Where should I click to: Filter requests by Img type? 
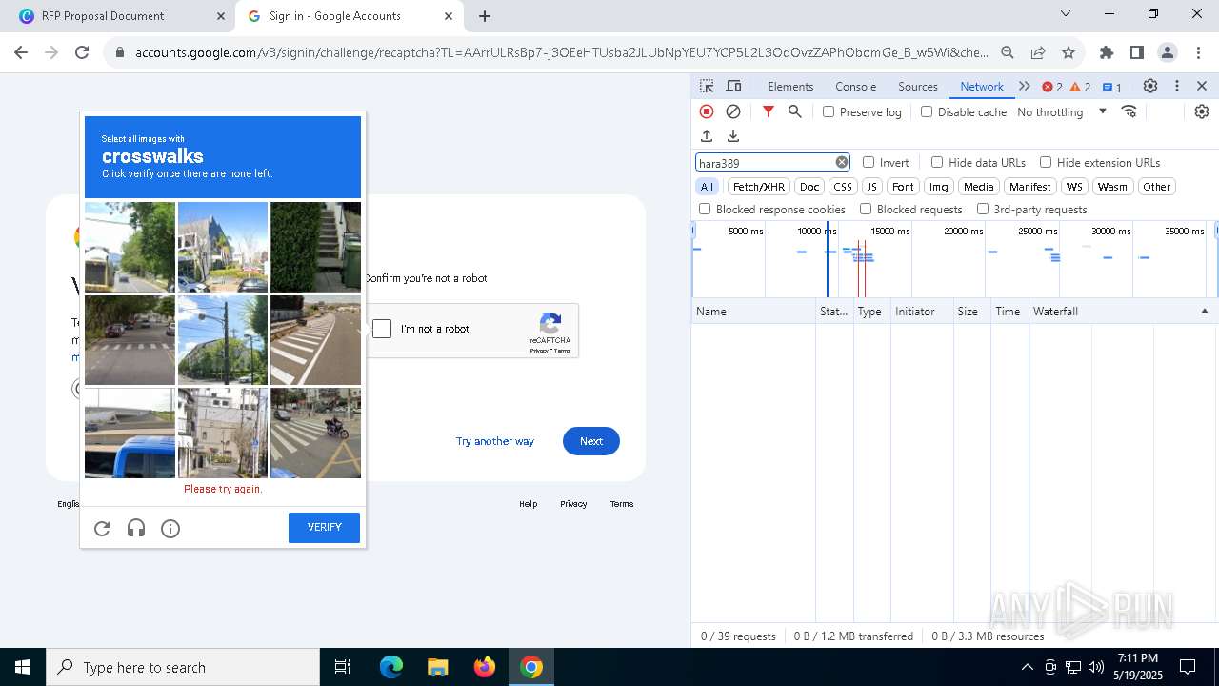pyautogui.click(x=939, y=187)
